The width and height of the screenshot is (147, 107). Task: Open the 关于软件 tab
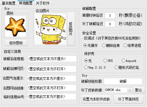click(x=43, y=3)
